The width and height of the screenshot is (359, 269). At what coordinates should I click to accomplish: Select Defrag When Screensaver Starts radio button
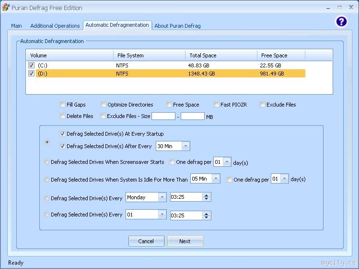[x=47, y=162]
